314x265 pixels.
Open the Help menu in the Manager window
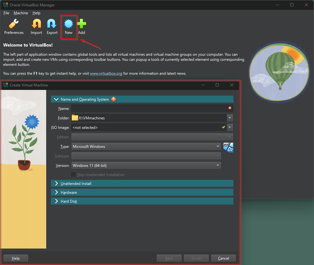36,13
